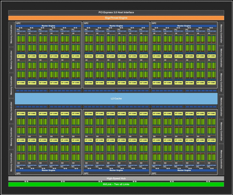
Task: Click the leftmost upper RT CORE in top-left GPC
Action: pos(21,56)
